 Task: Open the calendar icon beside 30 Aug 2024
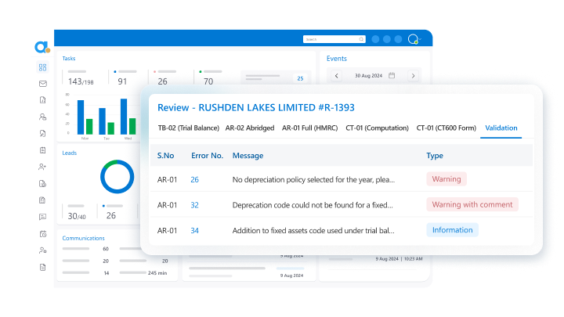point(392,76)
